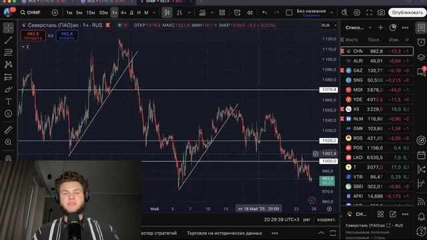Screen dimensions: 427x240
Task: Expand the watchlist name dropdown Списо...
Action: pyautogui.click(x=370, y=28)
